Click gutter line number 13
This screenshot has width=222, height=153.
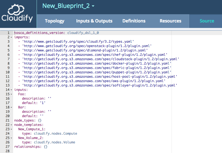[8, 85]
